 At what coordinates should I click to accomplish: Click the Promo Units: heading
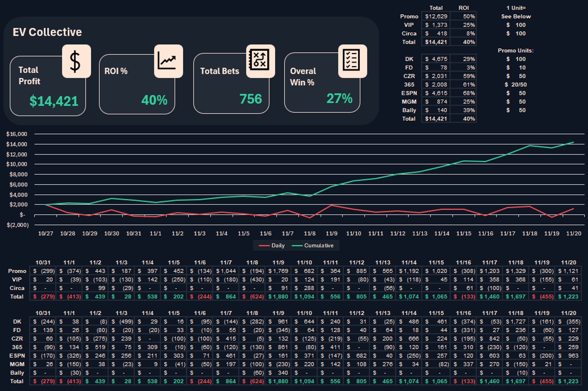coord(516,51)
